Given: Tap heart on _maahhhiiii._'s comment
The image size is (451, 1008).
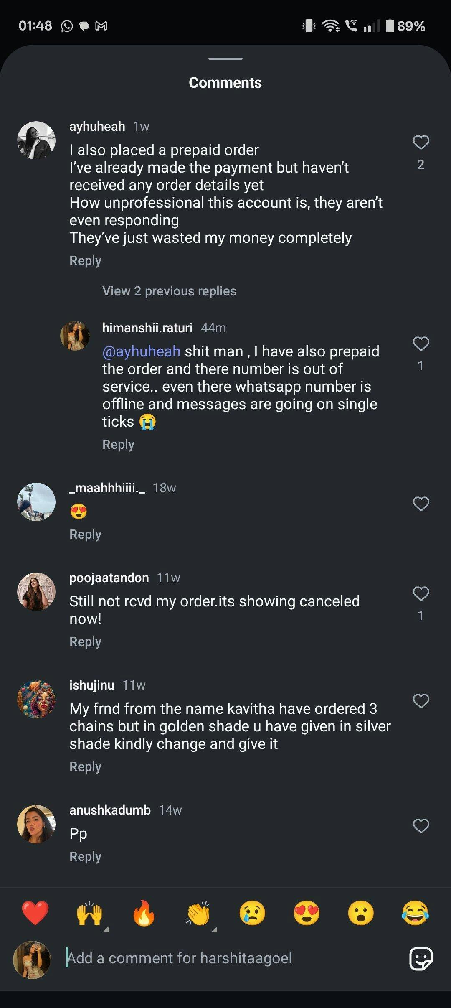Looking at the screenshot, I should [x=421, y=504].
